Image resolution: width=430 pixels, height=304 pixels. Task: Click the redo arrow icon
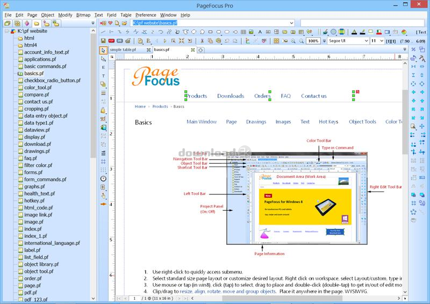click(x=235, y=41)
